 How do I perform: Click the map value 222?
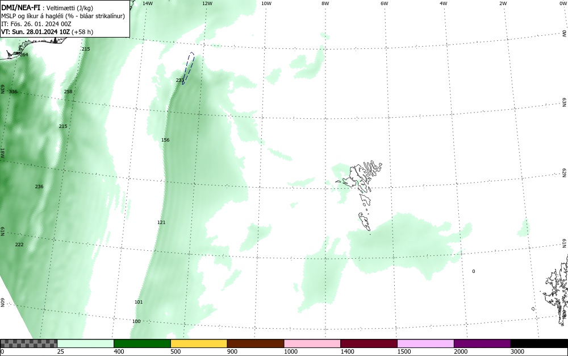(x=19, y=245)
